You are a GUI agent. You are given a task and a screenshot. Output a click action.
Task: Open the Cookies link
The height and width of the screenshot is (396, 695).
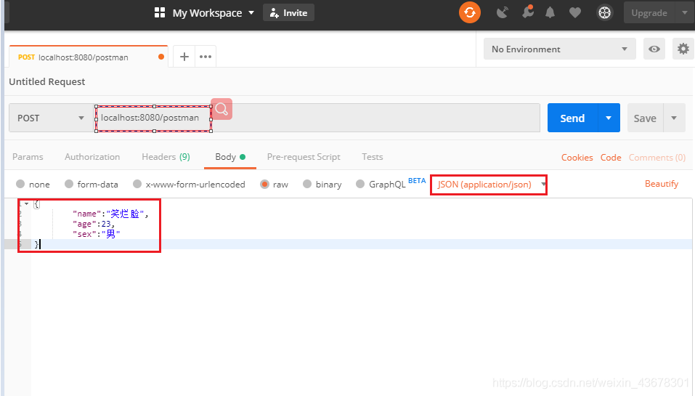point(577,158)
